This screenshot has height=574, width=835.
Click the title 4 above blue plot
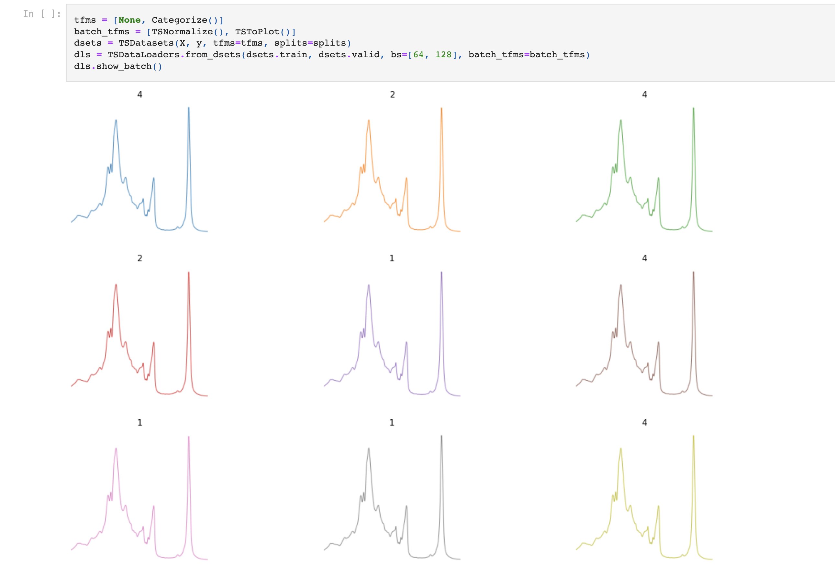pyautogui.click(x=139, y=94)
